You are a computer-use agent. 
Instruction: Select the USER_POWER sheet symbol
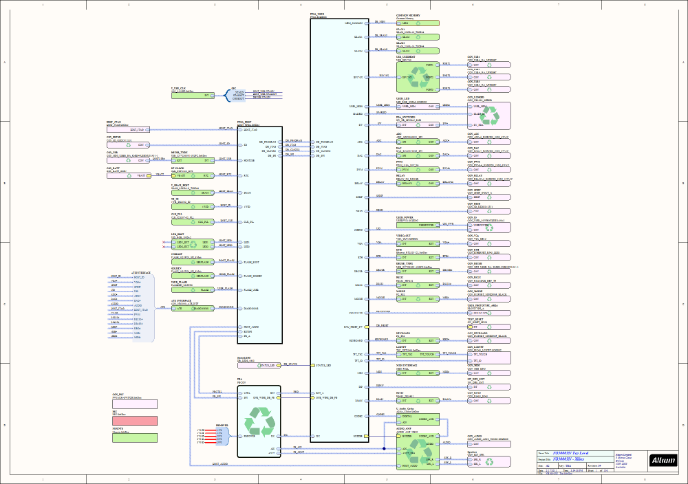(418, 225)
